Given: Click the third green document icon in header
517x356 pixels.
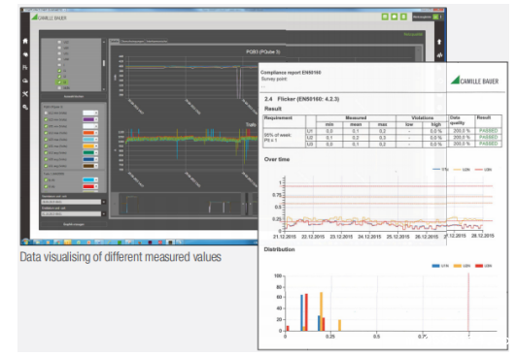Looking at the screenshot, I should [x=403, y=16].
